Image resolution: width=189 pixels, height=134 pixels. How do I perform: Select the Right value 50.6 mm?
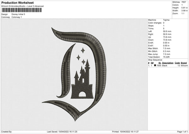coord(167,34)
